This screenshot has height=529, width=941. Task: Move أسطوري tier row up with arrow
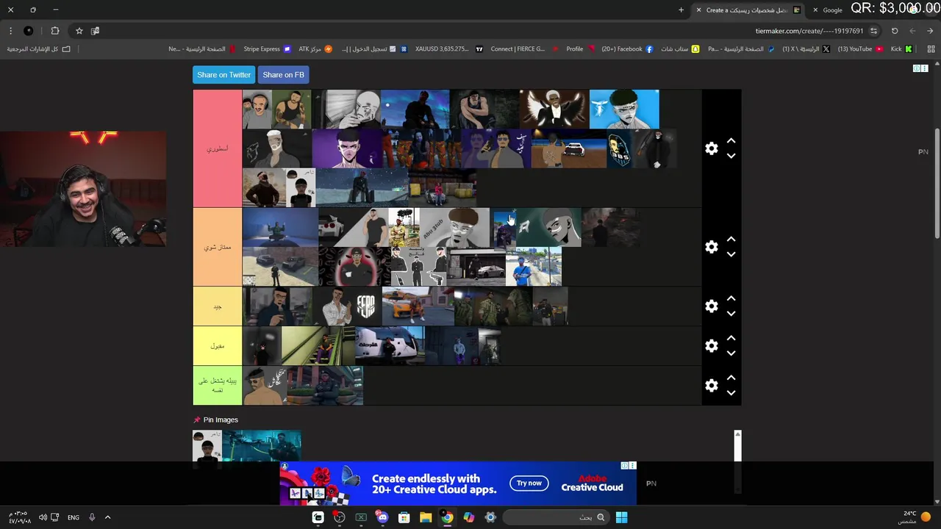pos(731,140)
